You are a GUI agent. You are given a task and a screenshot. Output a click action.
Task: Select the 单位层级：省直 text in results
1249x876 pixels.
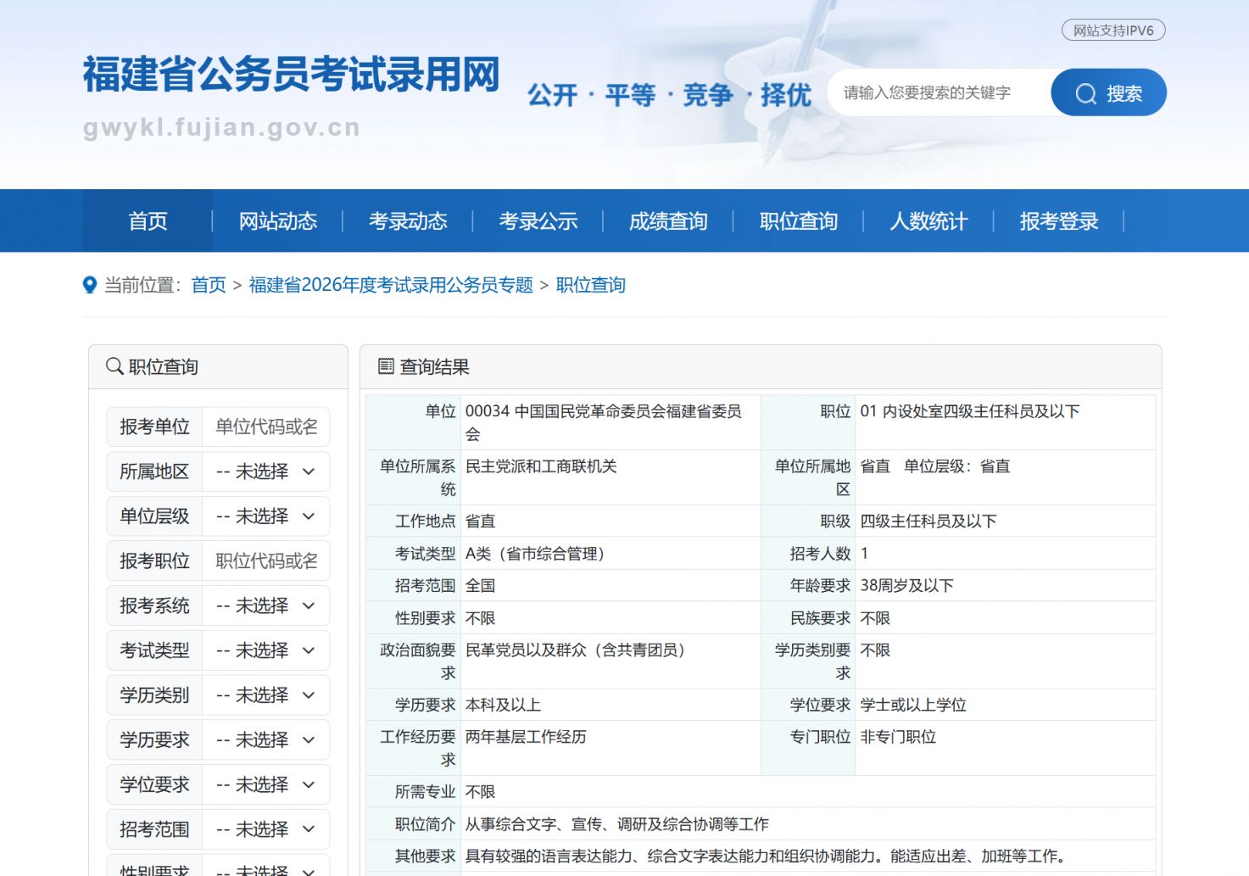click(x=957, y=466)
